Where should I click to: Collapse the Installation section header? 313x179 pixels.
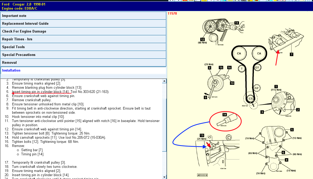(83, 70)
